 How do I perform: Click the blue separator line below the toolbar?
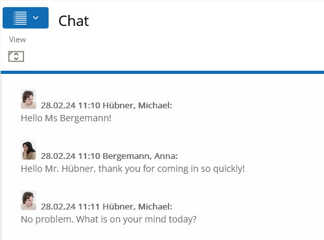(162, 72)
